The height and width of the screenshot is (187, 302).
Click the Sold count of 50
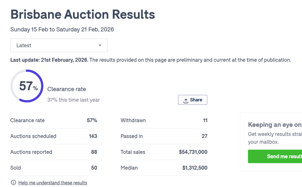click(x=94, y=168)
